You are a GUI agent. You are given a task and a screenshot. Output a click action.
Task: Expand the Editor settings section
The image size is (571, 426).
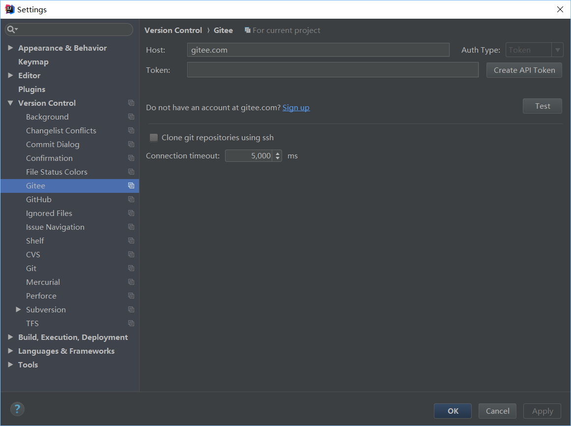(10, 75)
